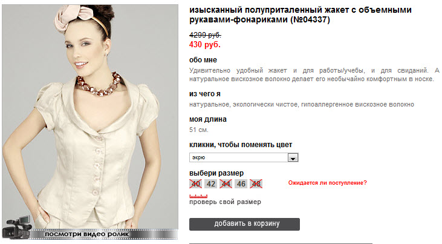Click the jacket product photo
Image resolution: width=442 pixels, height=244 pixels.
[90, 116]
